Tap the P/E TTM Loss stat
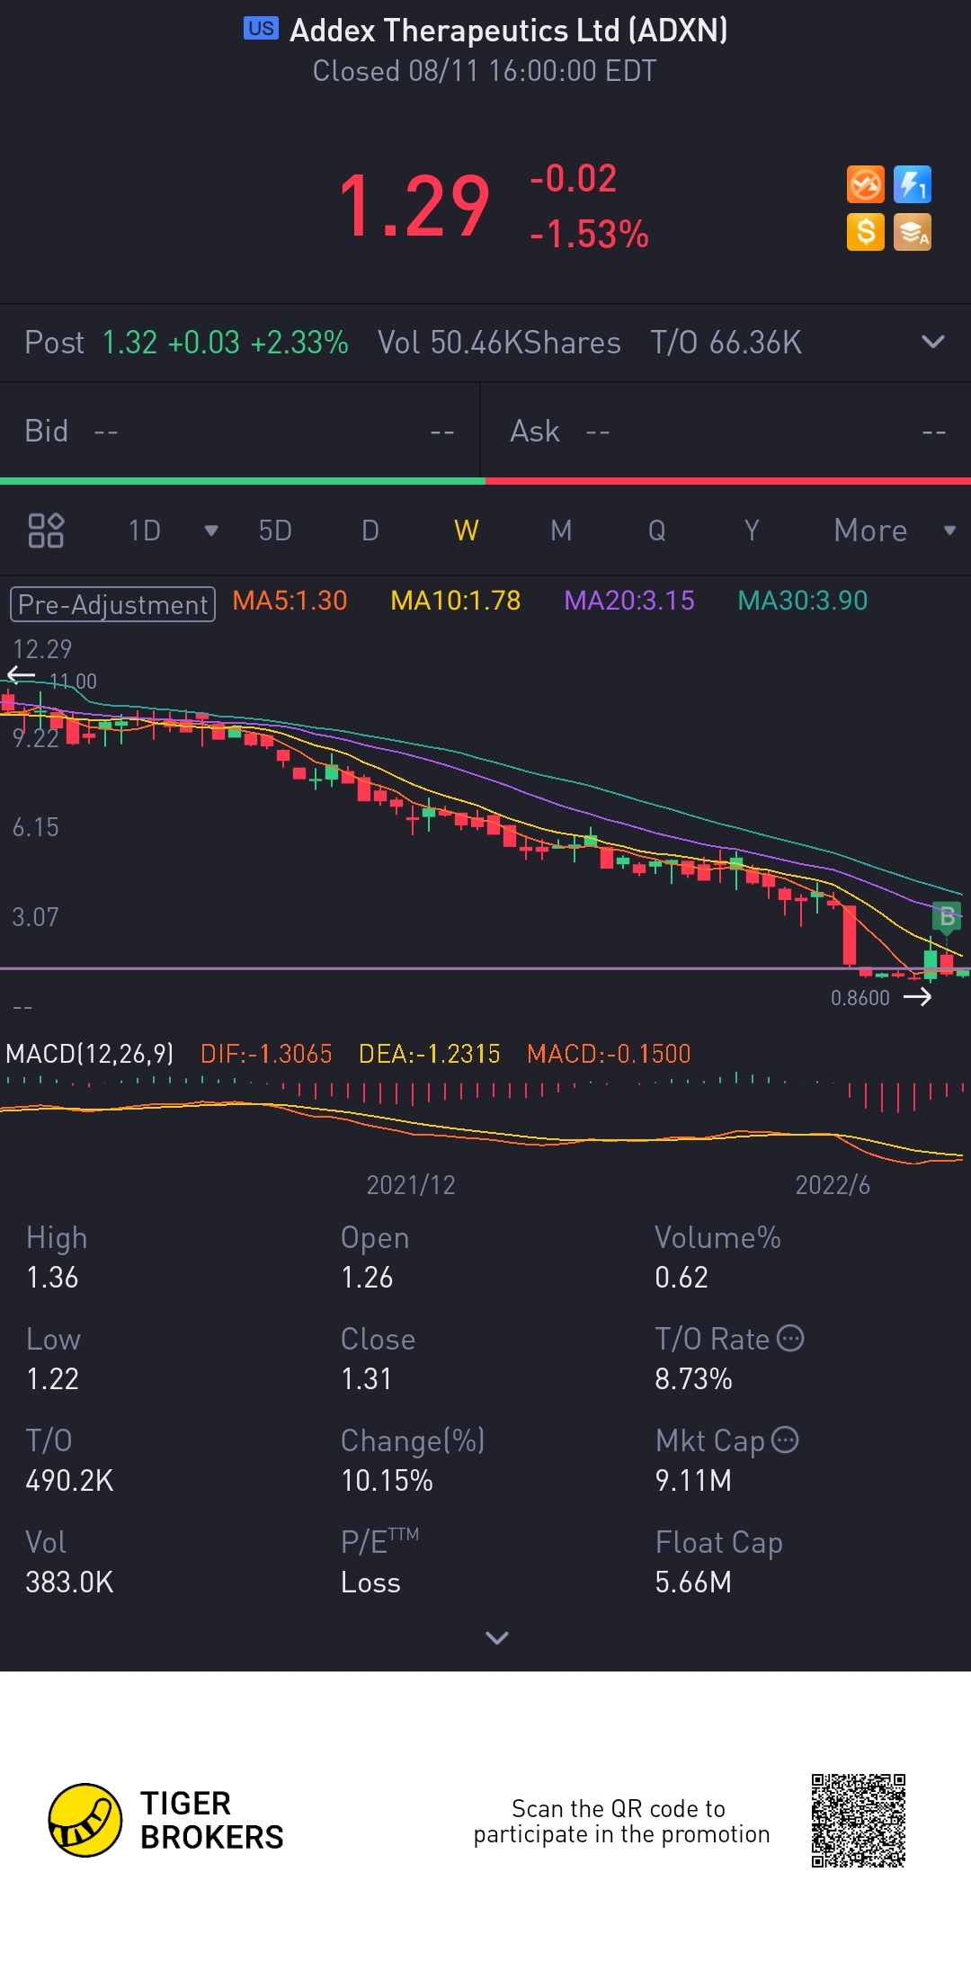Viewport: 971px width, 1970px height. click(x=379, y=1562)
